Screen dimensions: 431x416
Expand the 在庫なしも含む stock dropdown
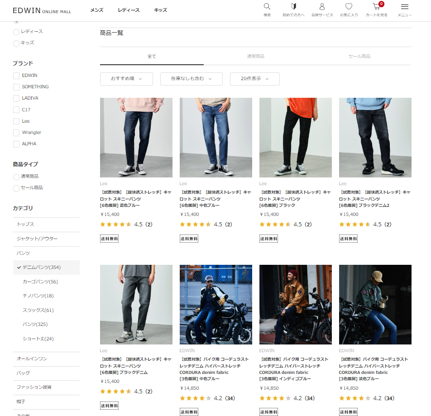(191, 79)
